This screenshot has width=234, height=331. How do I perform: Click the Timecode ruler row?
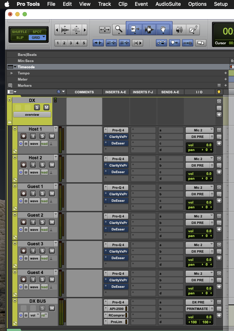click(x=118, y=67)
